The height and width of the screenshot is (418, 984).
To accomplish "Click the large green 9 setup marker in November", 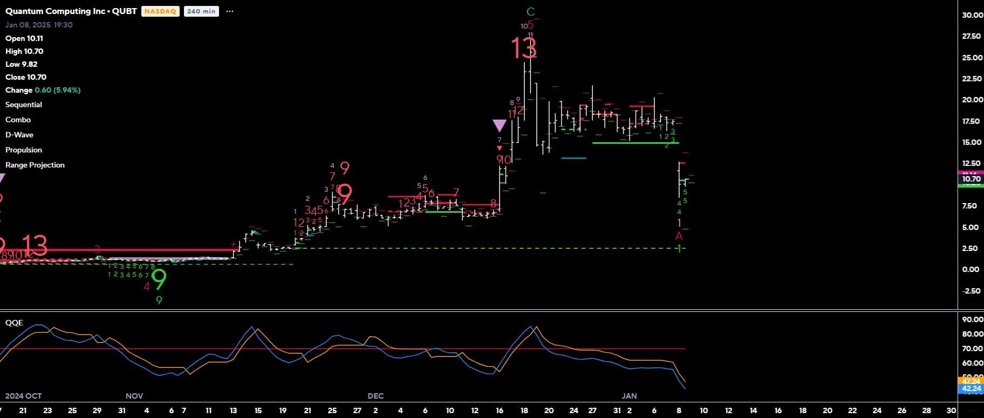I will coord(159,280).
